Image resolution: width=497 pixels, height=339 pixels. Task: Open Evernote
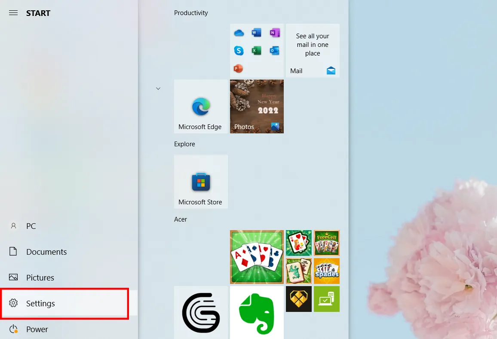(x=257, y=313)
